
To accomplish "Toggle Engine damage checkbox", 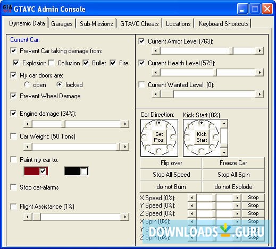I will click(x=13, y=114).
